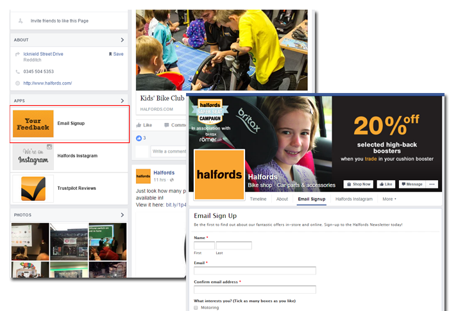Click the public globe icon beside 11 hrs

(172, 180)
